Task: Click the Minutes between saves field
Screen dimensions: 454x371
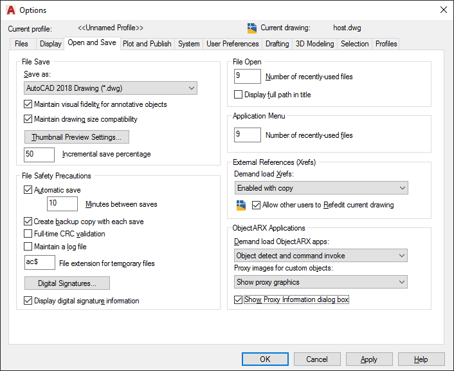Action: click(62, 204)
